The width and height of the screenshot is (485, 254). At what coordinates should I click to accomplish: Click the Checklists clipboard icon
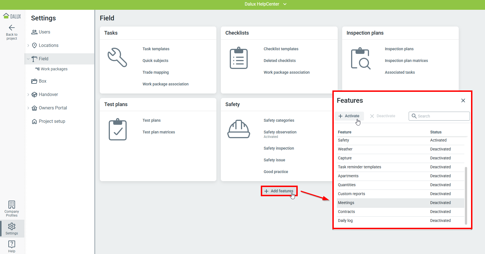click(238, 58)
